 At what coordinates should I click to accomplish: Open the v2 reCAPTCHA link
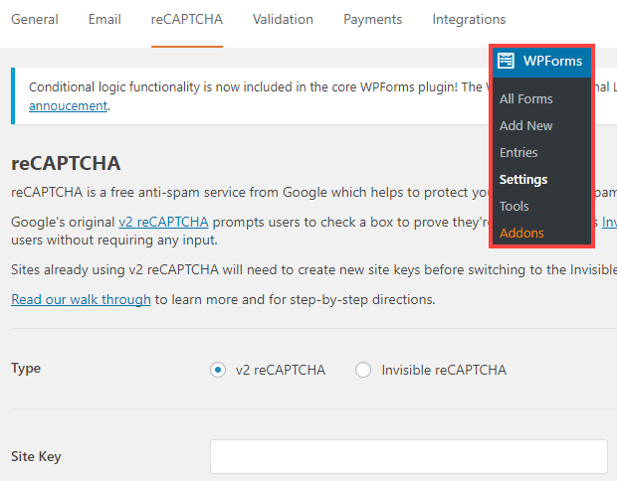tap(163, 222)
